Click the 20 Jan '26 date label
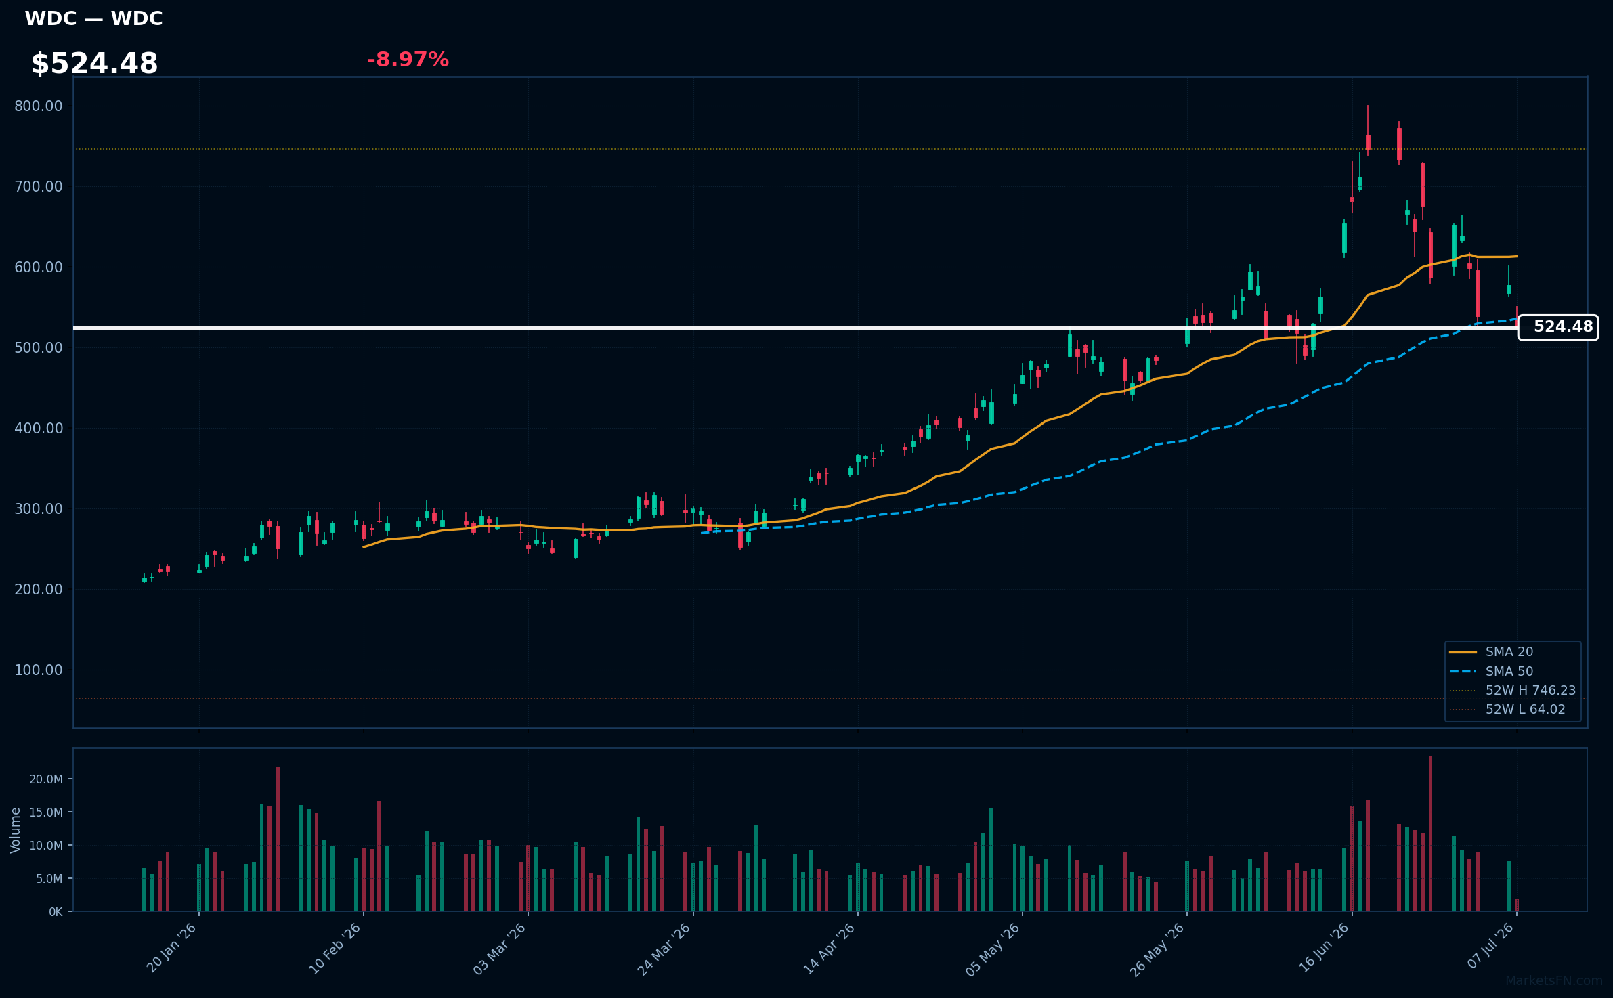The image size is (1613, 998). [x=171, y=948]
